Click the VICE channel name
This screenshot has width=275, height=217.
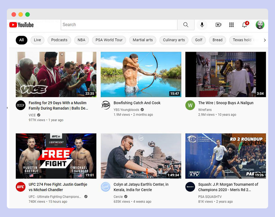pos(32,115)
